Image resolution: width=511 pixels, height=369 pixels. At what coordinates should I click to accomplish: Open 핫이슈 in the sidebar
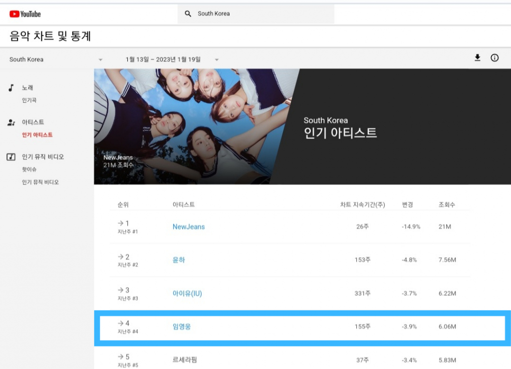[29, 170]
